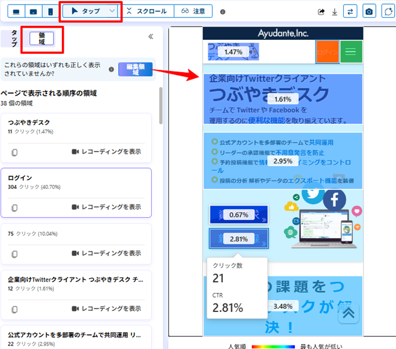
Task: Select the タップ side tab
Action: tap(14, 39)
